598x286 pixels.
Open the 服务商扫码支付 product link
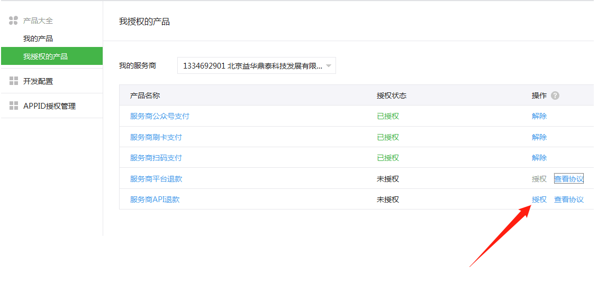[156, 158]
